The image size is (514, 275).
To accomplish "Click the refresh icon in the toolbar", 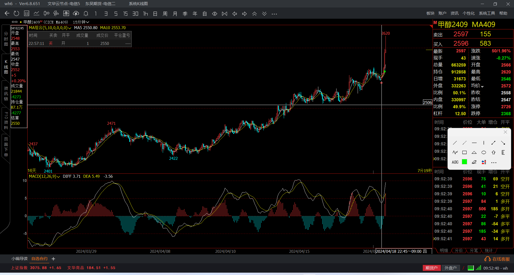I will (x=16, y=14).
